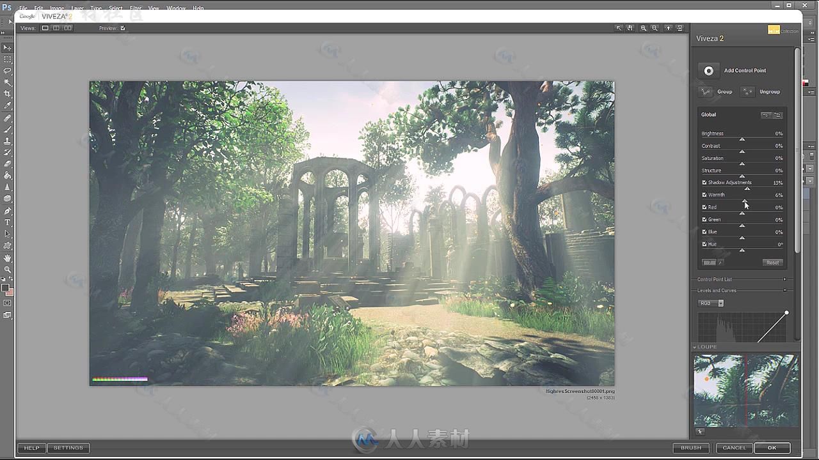Select the Healing Brush tool
This screenshot has width=819, height=460.
8,118
